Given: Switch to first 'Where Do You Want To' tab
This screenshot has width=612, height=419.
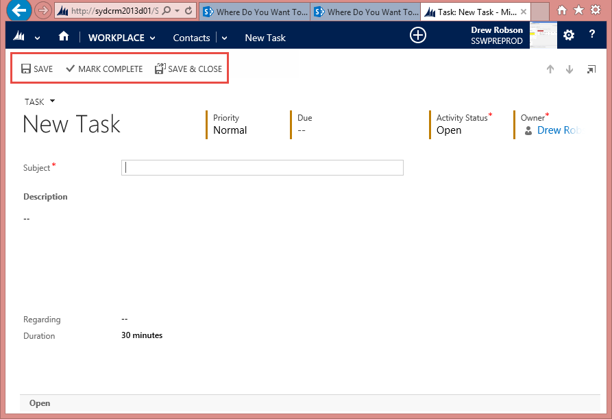Looking at the screenshot, I should click(x=254, y=12).
